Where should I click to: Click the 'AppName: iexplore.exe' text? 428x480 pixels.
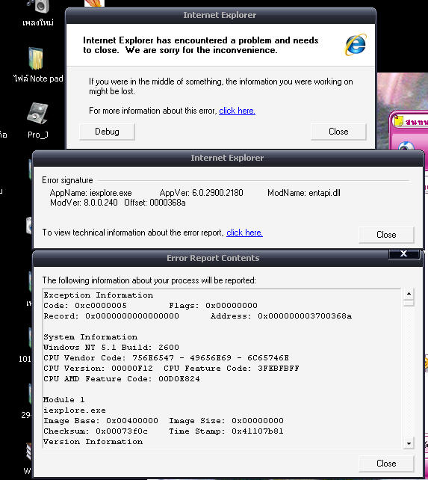[x=91, y=193]
